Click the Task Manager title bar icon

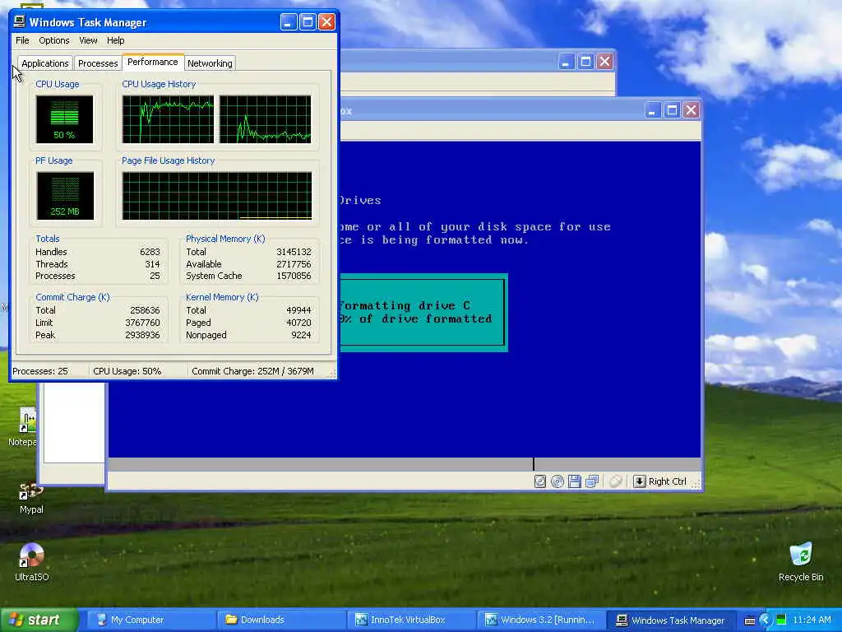click(20, 22)
